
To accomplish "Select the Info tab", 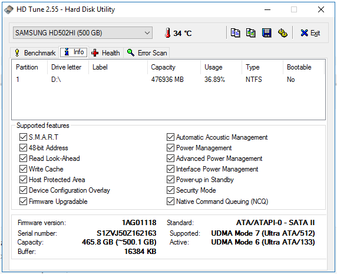I will tap(74, 52).
